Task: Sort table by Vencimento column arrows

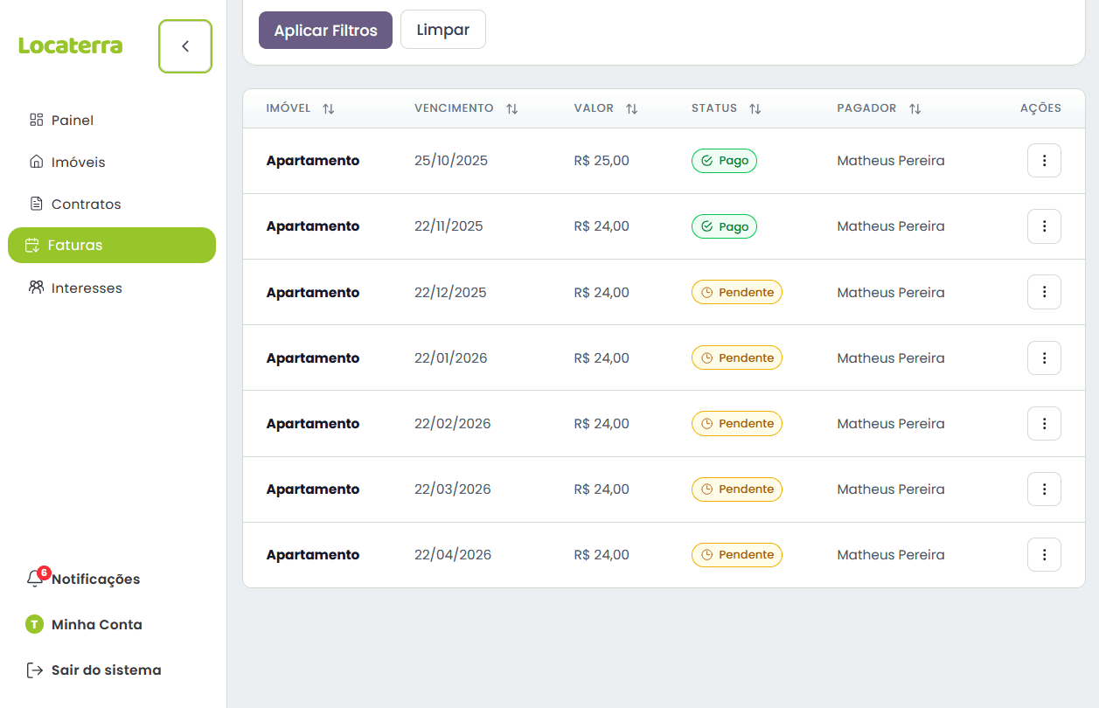Action: pos(511,109)
